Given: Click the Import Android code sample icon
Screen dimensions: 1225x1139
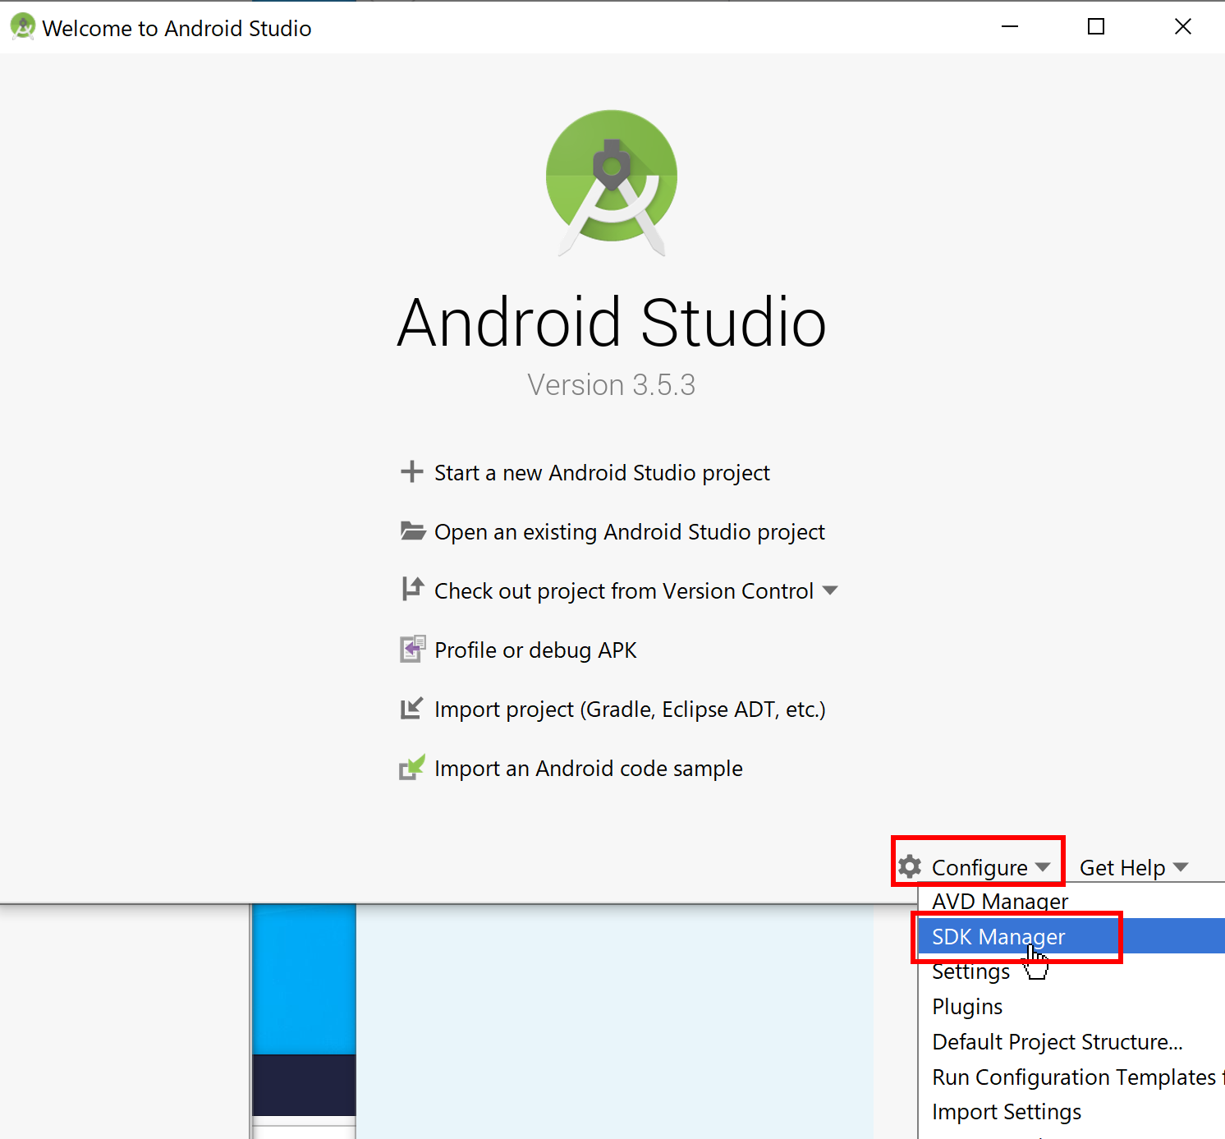Looking at the screenshot, I should pyautogui.click(x=412, y=767).
